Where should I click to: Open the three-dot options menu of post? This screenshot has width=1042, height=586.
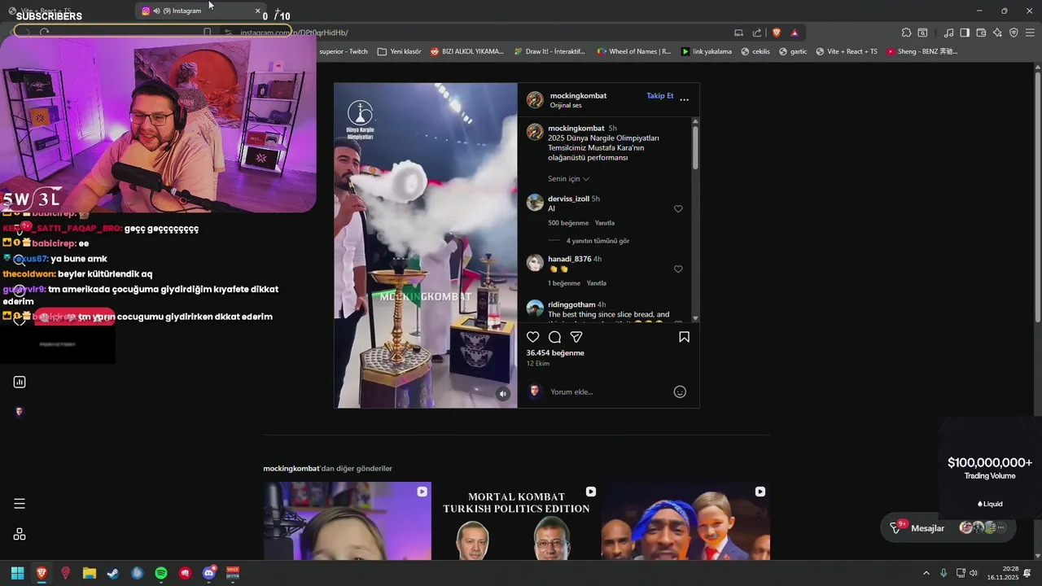(684, 99)
